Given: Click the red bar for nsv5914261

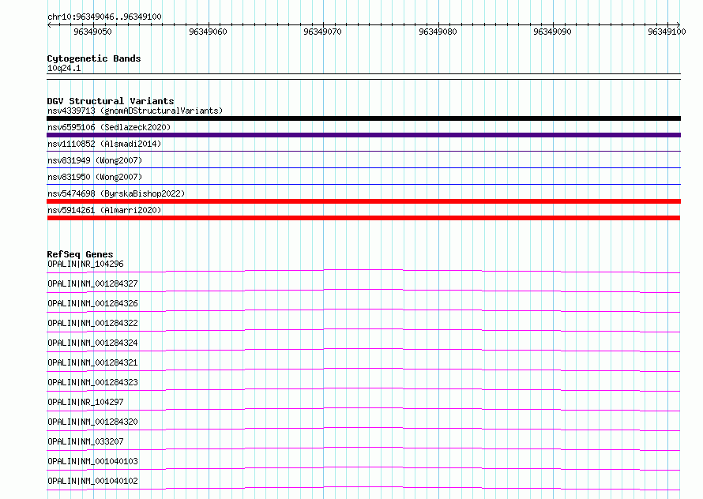Looking at the screenshot, I should pyautogui.click(x=363, y=218).
